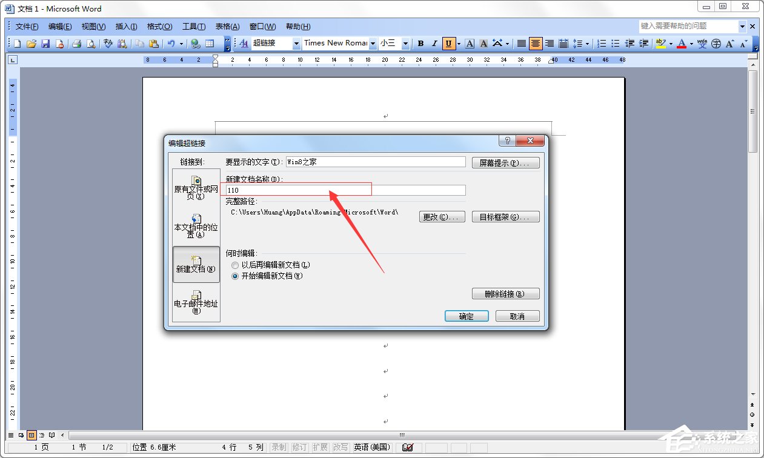The image size is (764, 458).
Task: Select the 以后再编辑新文档 radio button
Action: 234,265
